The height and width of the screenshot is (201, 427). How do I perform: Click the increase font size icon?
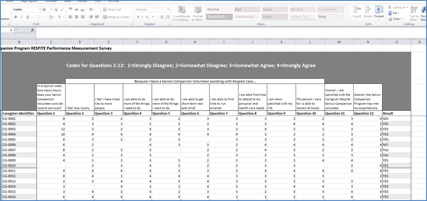coord(56,10)
